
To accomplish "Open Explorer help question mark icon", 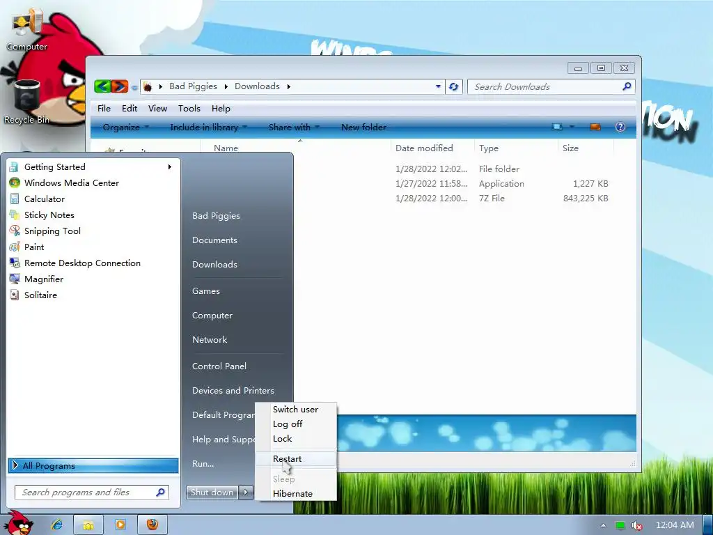I will 620,127.
